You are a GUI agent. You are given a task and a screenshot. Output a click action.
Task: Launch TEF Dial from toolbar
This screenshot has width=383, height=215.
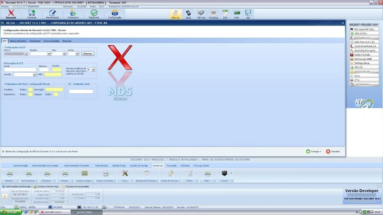[201, 15]
